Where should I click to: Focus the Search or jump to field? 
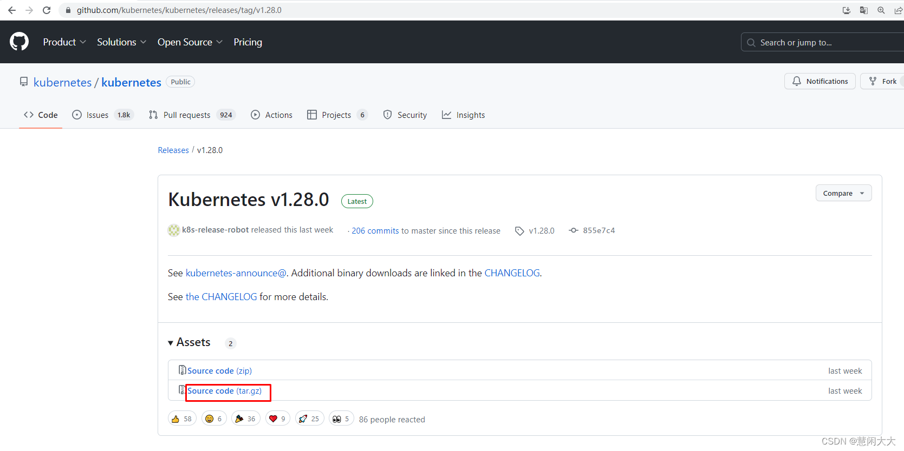pyautogui.click(x=822, y=43)
